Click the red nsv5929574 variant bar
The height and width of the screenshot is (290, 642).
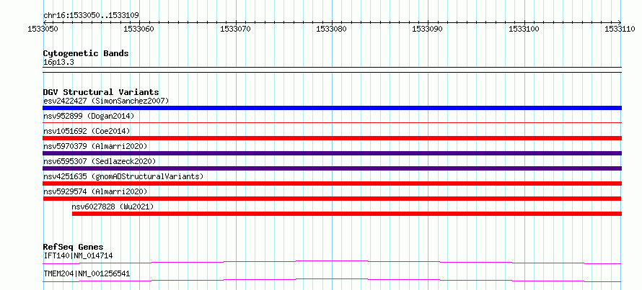(332, 199)
